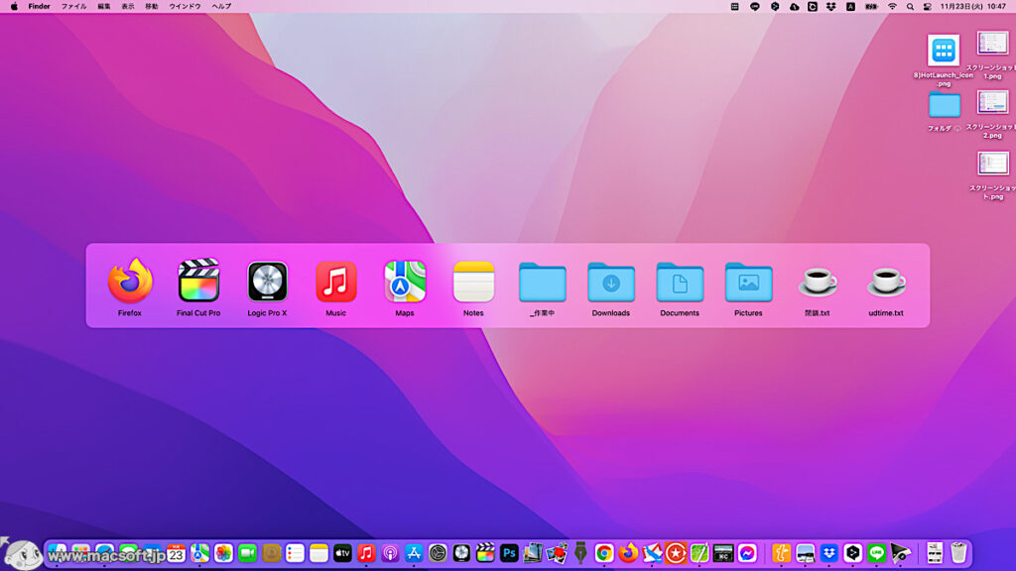Open the Trash in the Dock
Viewport: 1016px width, 571px height.
coord(958,553)
